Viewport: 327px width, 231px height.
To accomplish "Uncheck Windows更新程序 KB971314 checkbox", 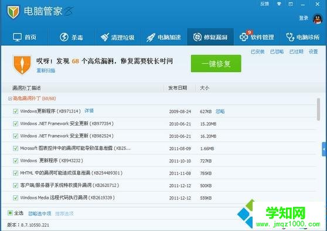I will point(15,111).
